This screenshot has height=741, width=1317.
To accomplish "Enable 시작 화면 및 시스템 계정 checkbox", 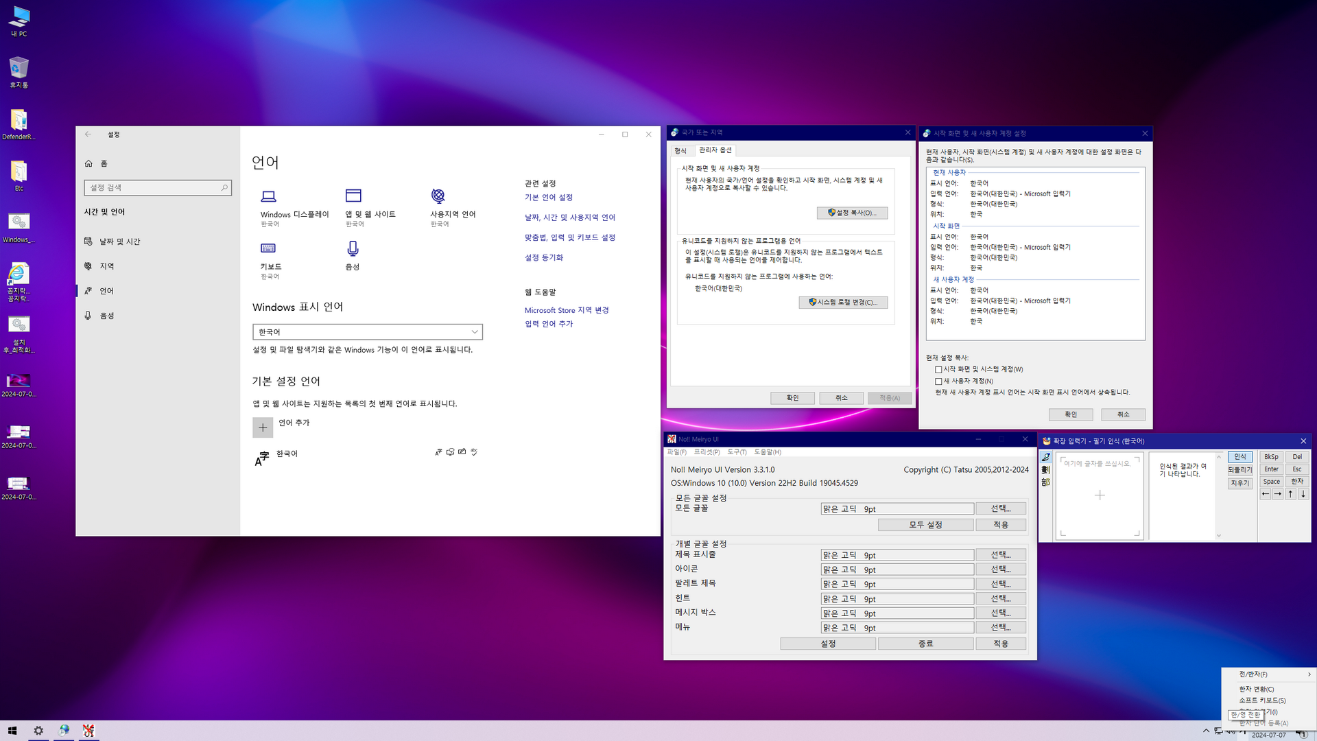I will (938, 369).
